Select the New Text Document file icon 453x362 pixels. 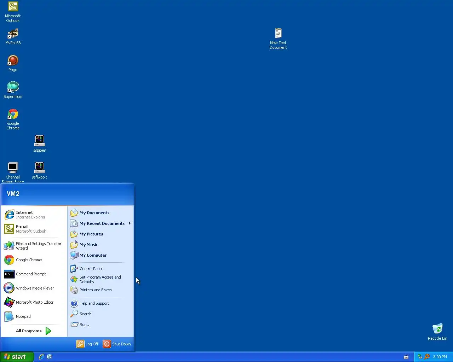coord(278,39)
